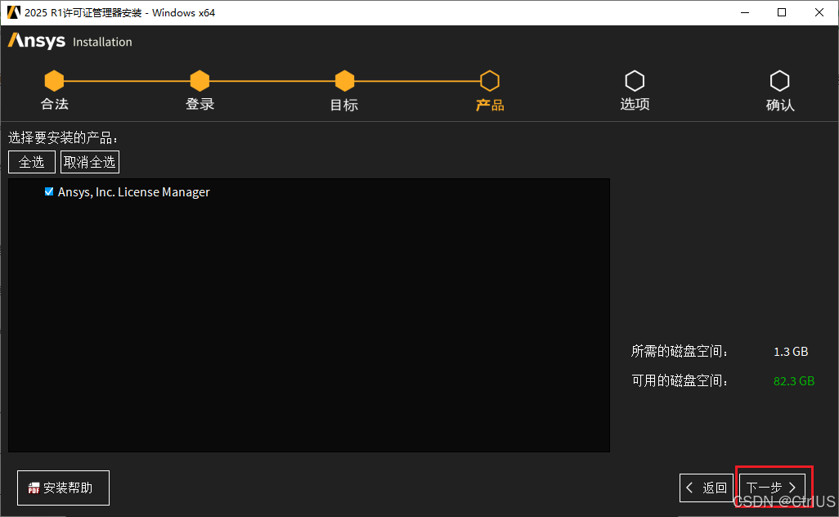This screenshot has height=517, width=839.
Task: Select the 选项 step label
Action: point(635,104)
